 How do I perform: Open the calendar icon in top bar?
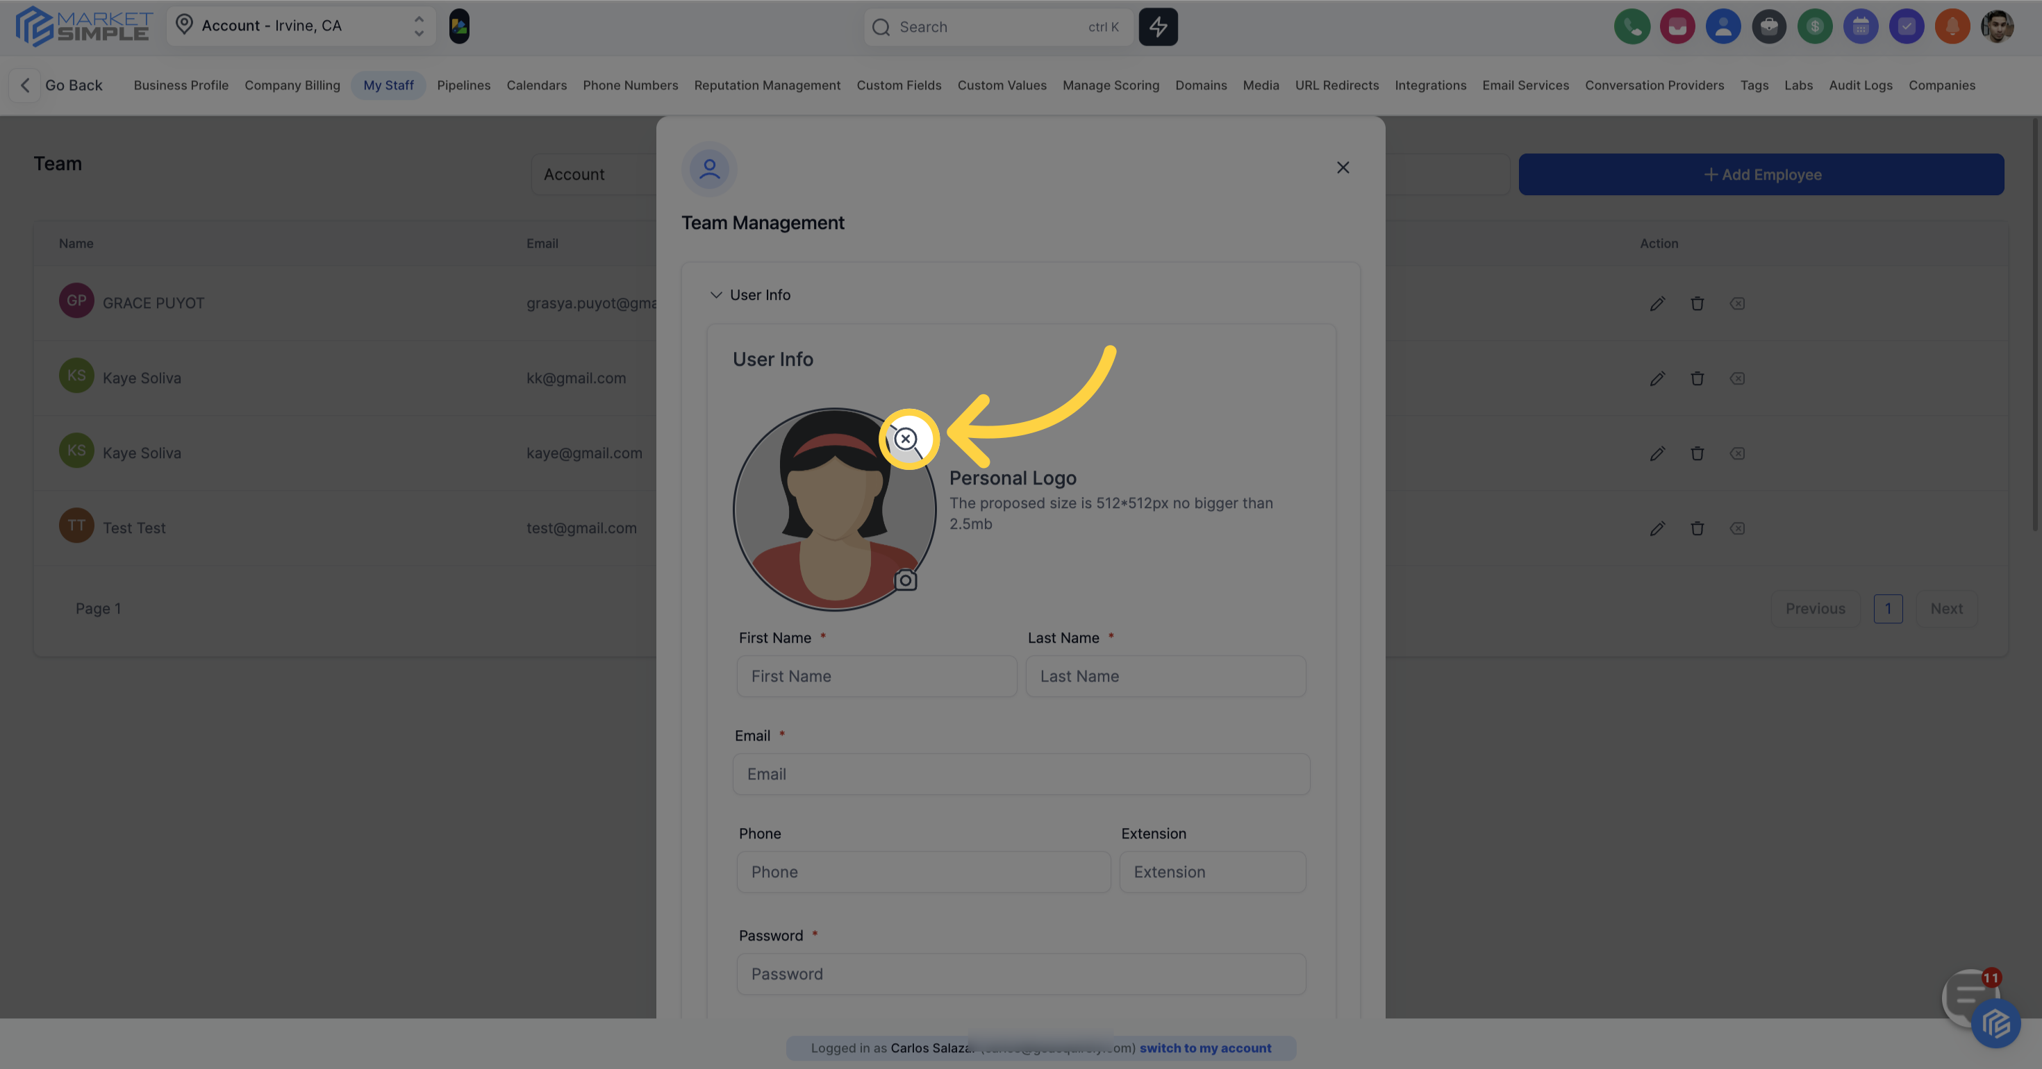tap(1861, 27)
